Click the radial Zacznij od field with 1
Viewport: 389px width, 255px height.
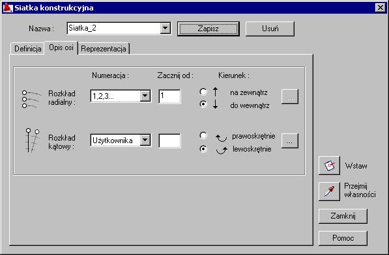[169, 96]
